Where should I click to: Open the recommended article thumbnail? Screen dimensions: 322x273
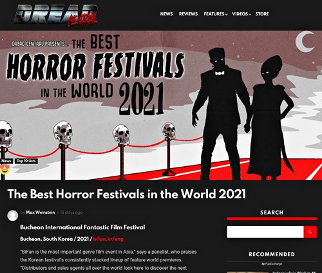(x=247, y=272)
